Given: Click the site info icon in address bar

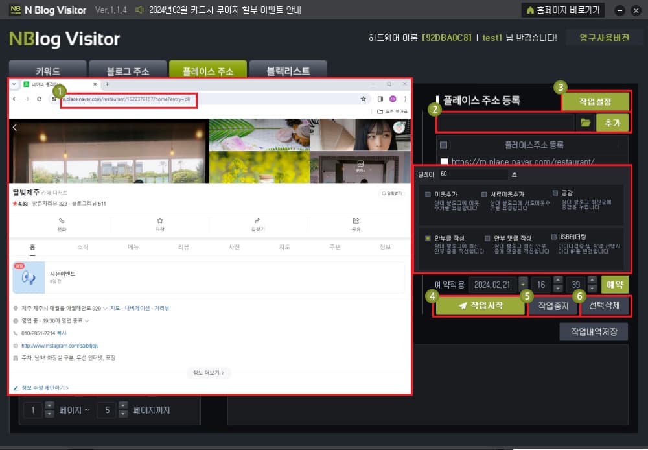Looking at the screenshot, I should (x=54, y=99).
